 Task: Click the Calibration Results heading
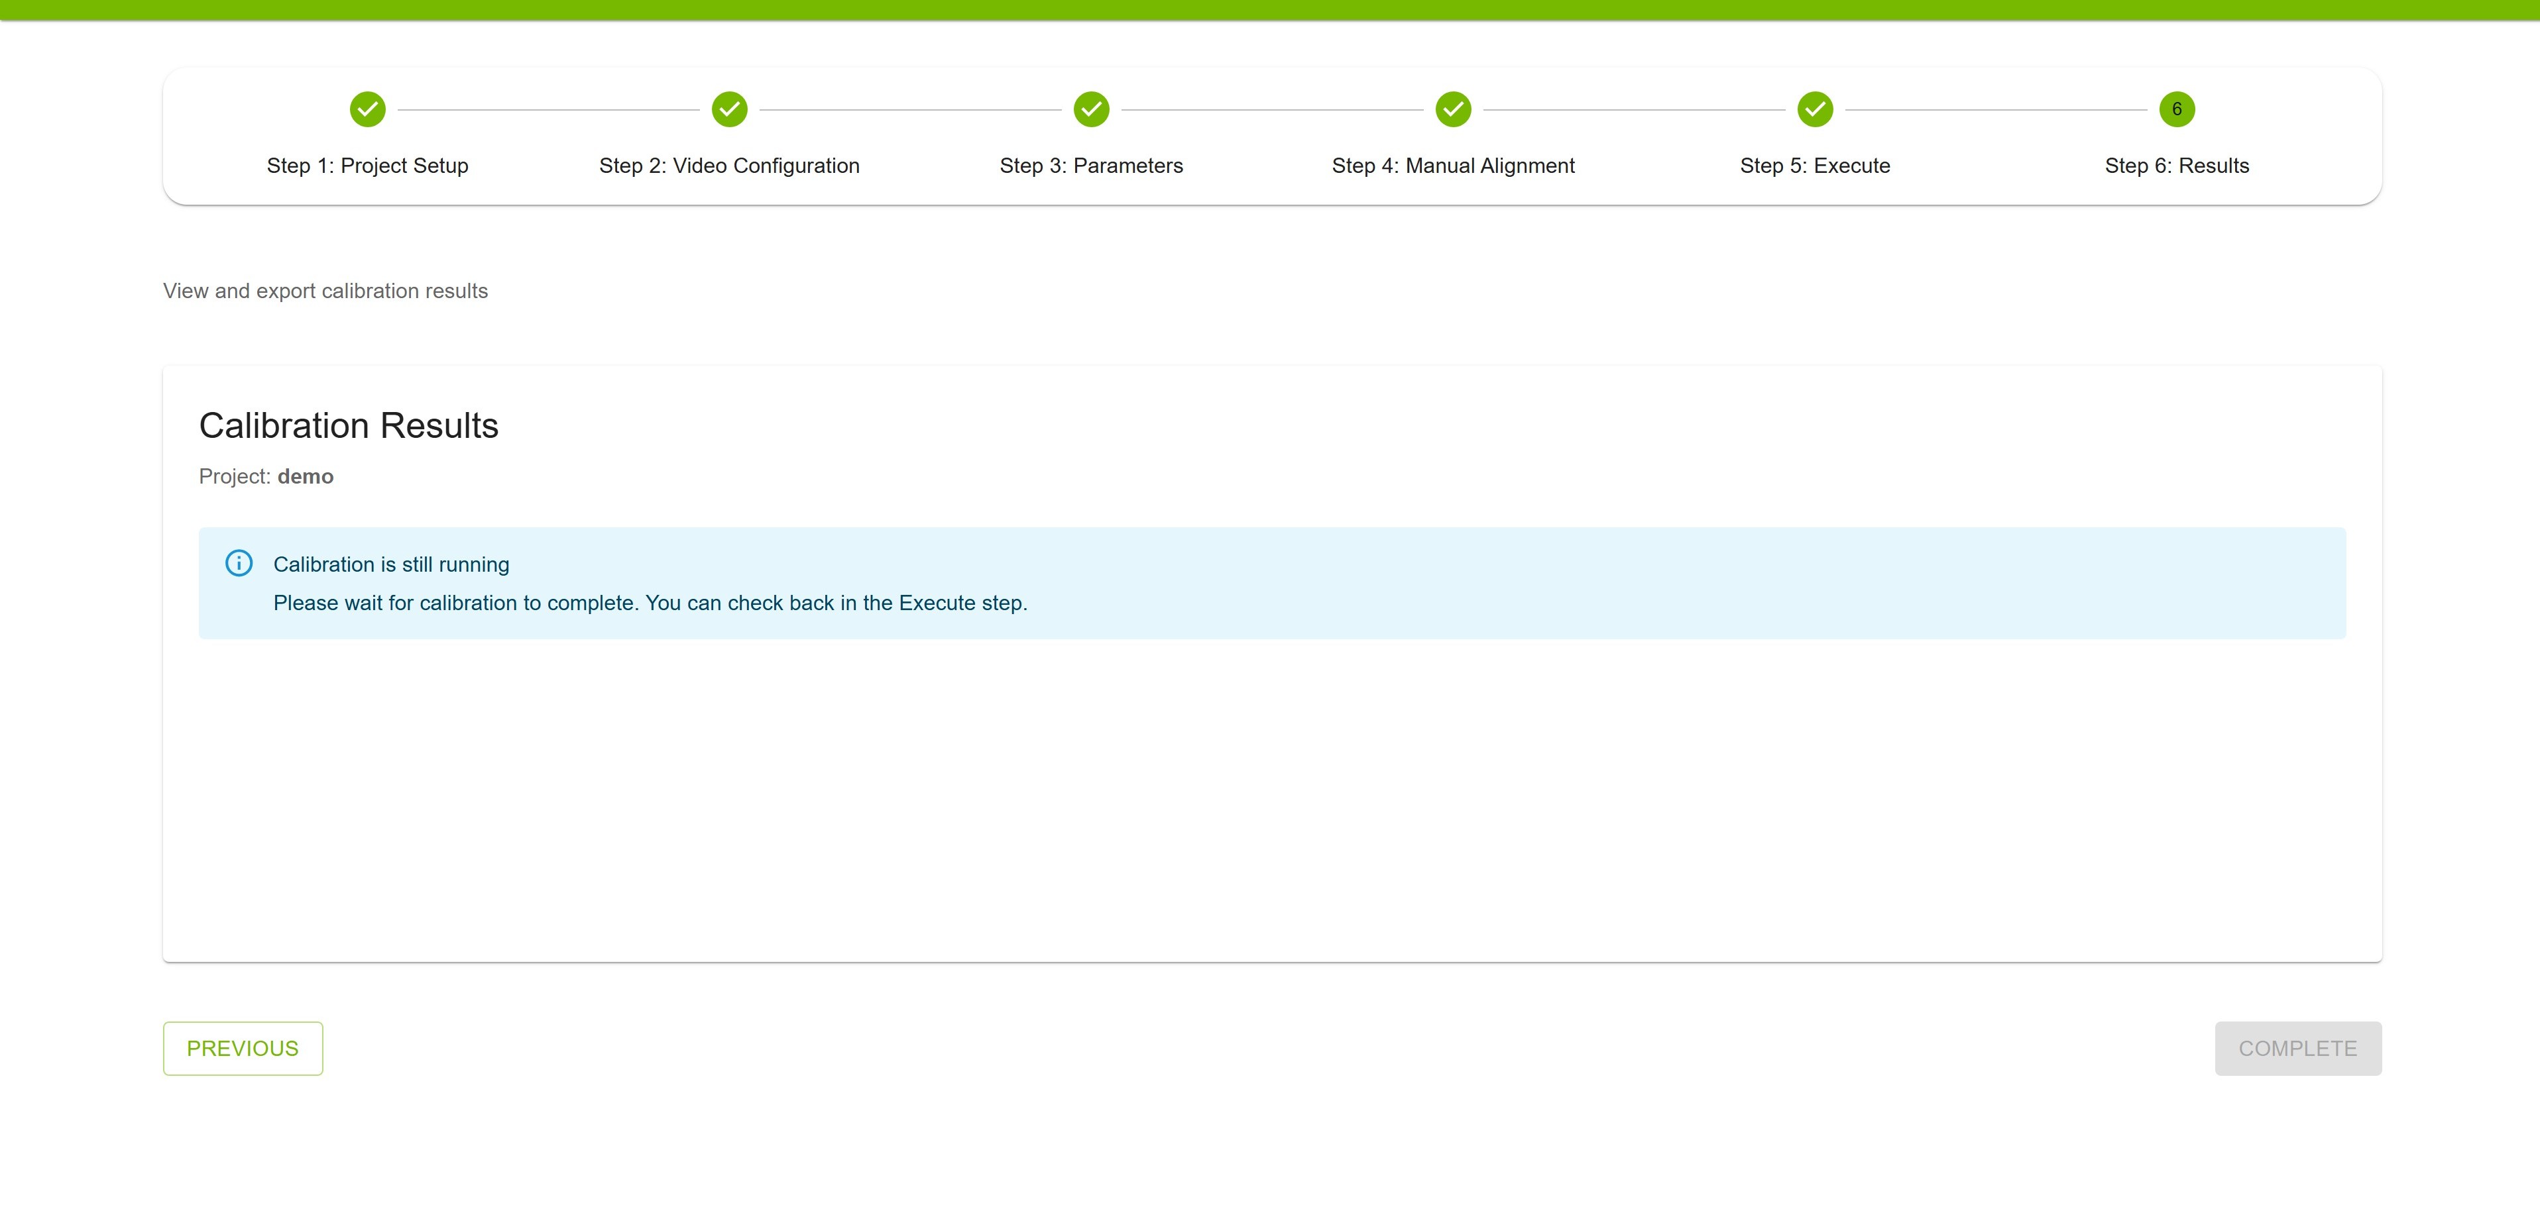[x=348, y=426]
